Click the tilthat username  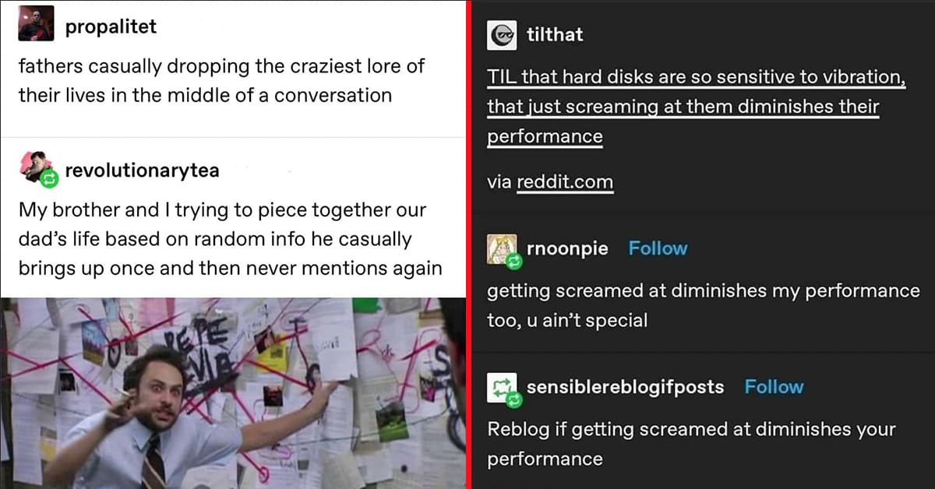[x=554, y=34]
